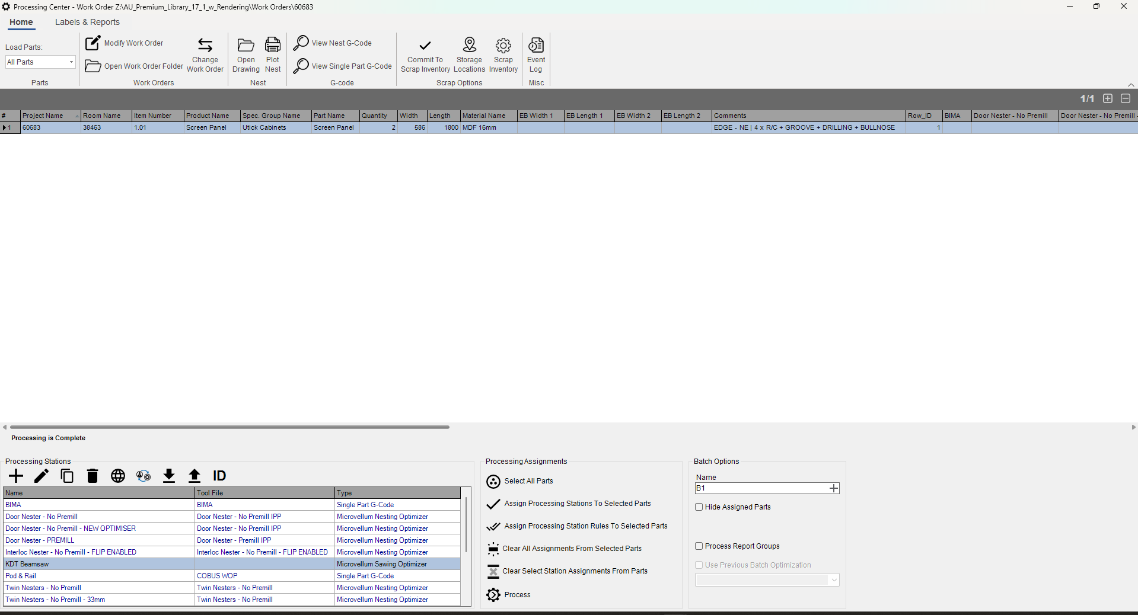Click the COBUS WOP tool file cell
Screen dimensions: 1138x615
tap(264, 576)
